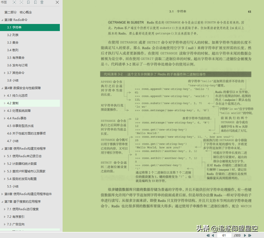
Task: Click the add bookmark icon
Action: (29, 2)
